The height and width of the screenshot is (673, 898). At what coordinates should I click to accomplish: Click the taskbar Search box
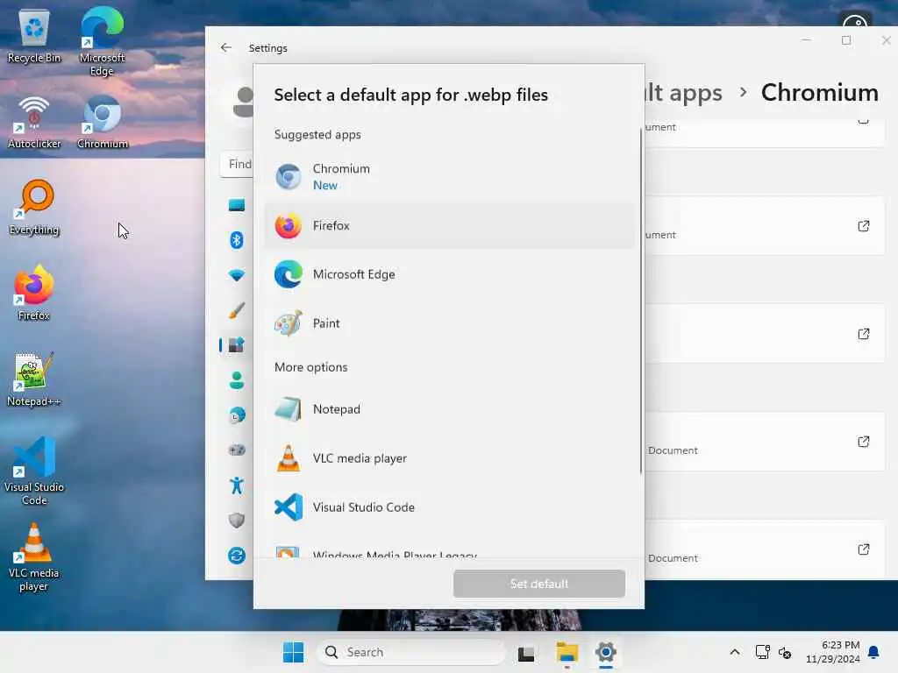tap(411, 652)
